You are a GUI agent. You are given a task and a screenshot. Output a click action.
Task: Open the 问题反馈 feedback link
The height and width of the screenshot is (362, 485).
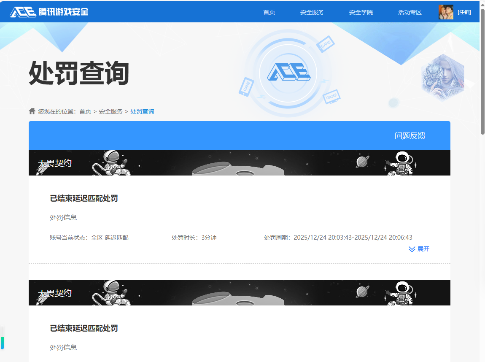click(410, 135)
